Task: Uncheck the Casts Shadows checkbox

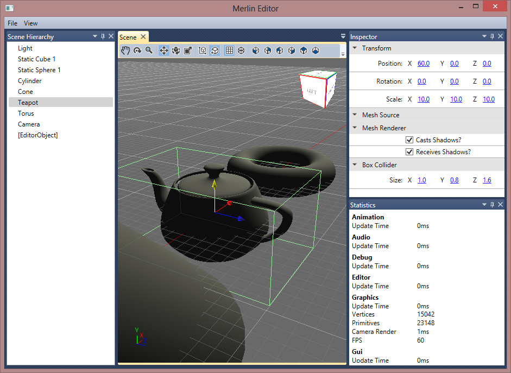Action: (x=409, y=140)
